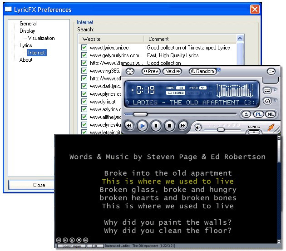Toggle repeat mode in Winamp

point(267,90)
